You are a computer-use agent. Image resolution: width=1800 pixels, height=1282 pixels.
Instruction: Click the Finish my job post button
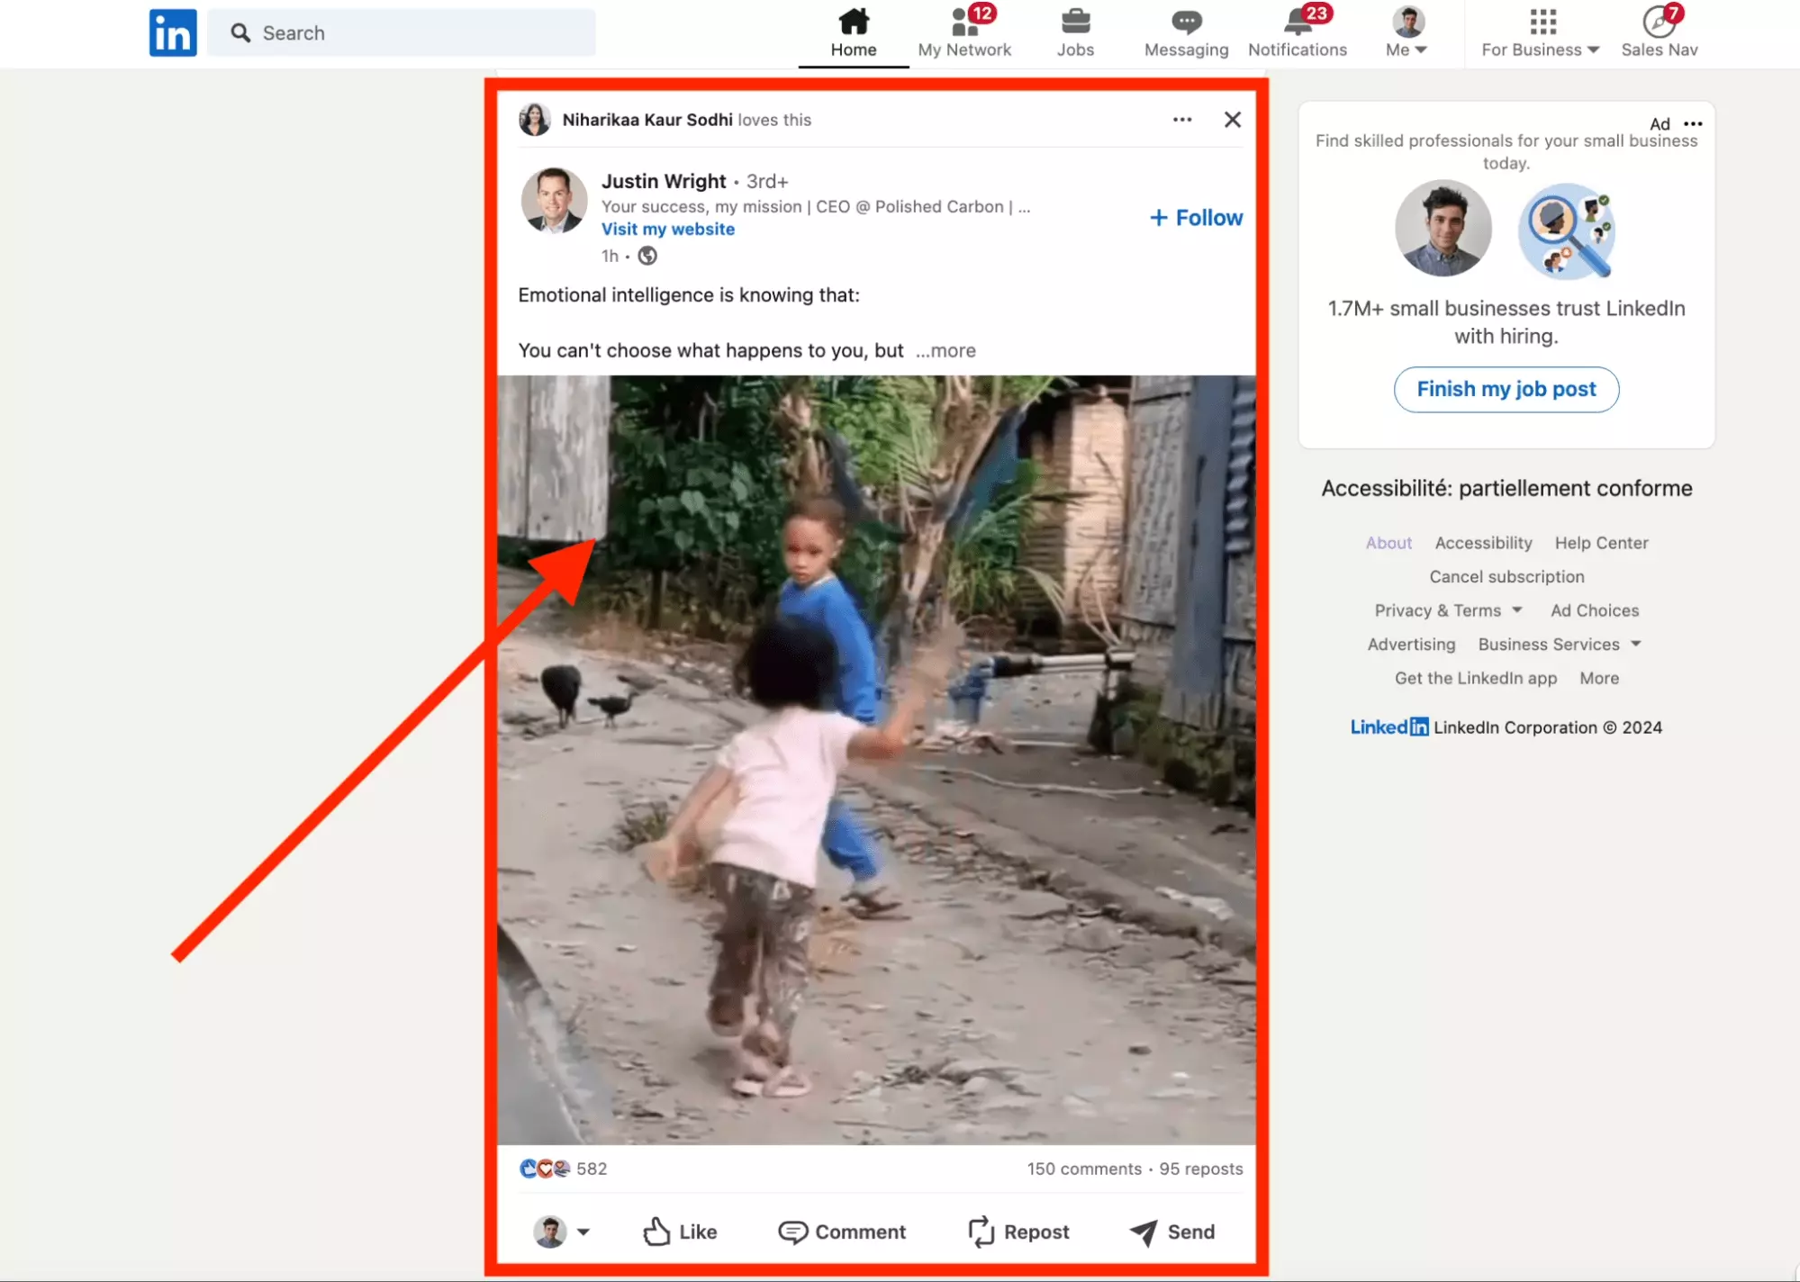(1506, 389)
